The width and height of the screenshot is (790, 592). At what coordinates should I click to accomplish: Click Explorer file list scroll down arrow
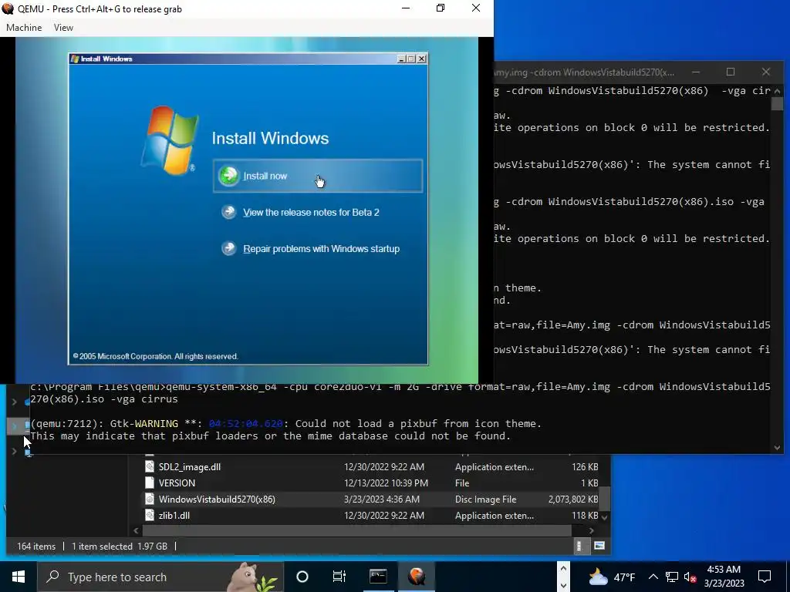(605, 517)
